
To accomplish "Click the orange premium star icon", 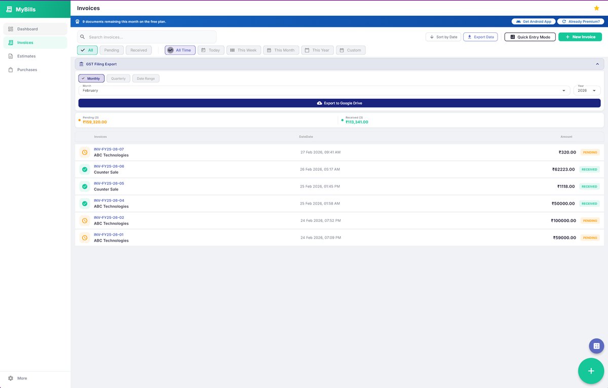I will pos(596,8).
